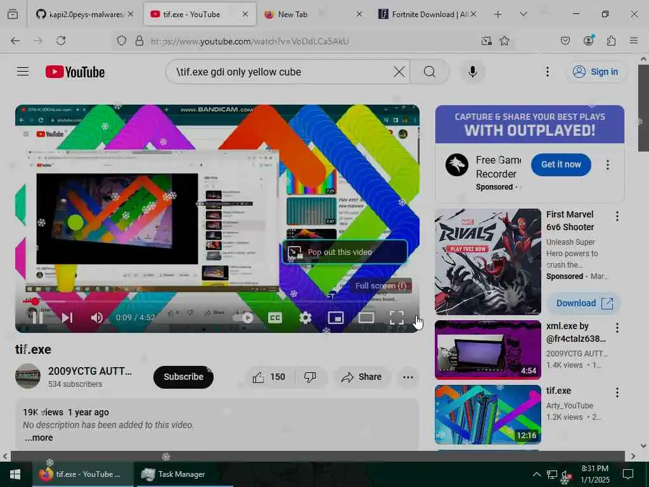This screenshot has width=649, height=487.
Task: Like the video with thumbs up
Action: [269, 377]
